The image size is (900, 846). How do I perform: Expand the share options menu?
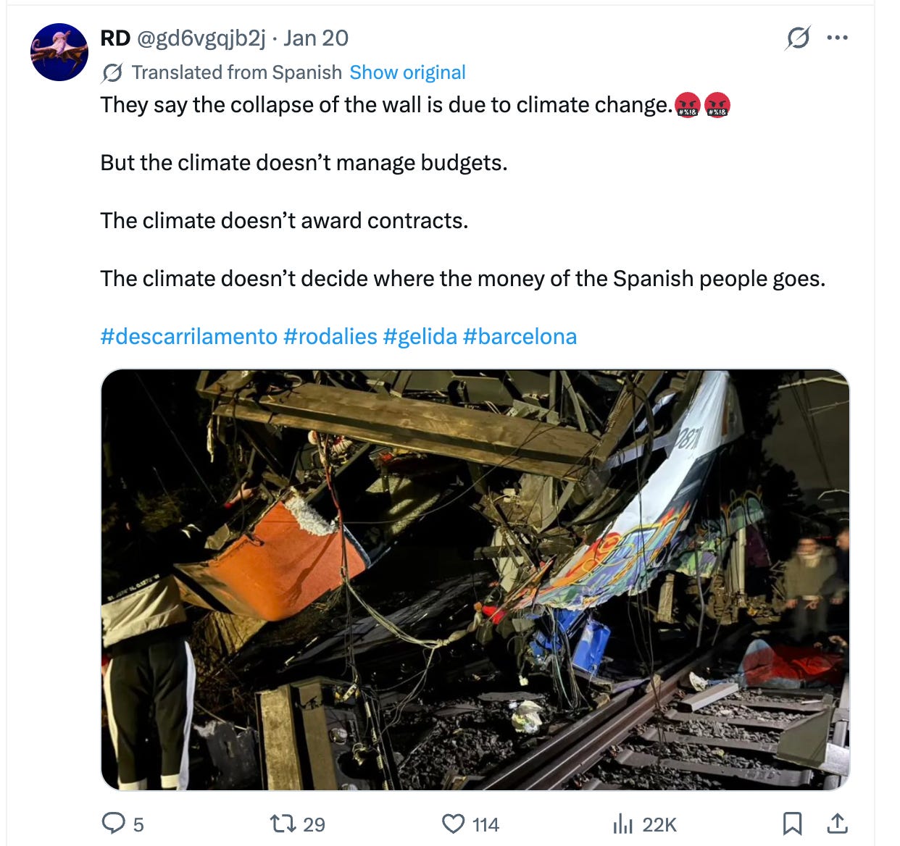839,824
